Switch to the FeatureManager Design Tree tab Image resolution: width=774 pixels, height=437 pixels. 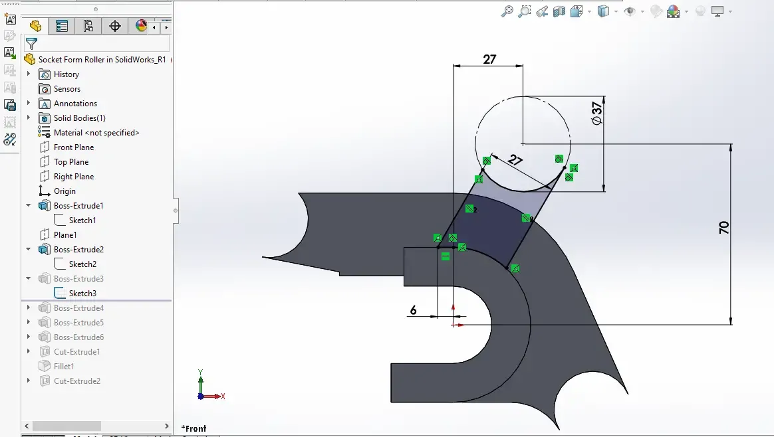tap(35, 26)
